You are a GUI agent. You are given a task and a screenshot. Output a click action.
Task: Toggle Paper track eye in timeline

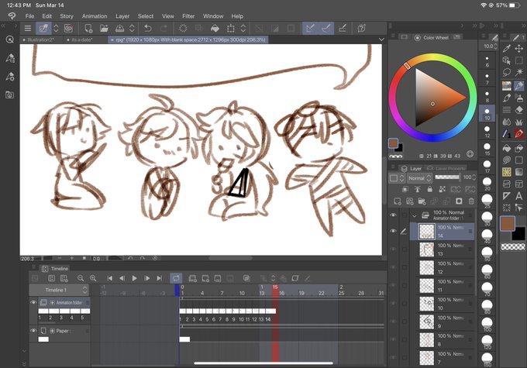click(33, 331)
